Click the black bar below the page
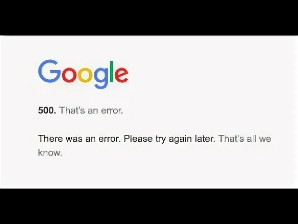Screen dimensions: 298x224 tap(149, 206)
